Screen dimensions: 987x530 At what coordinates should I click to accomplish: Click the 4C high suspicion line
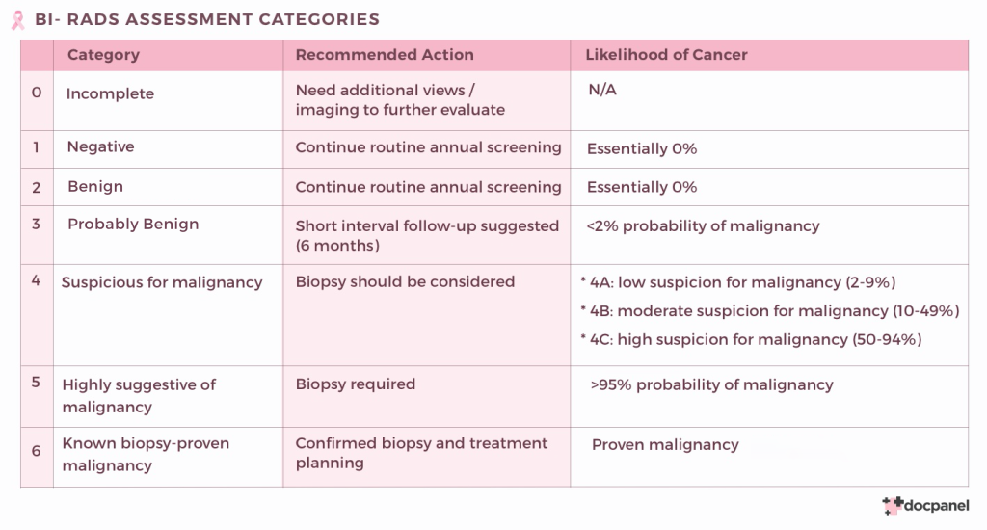[751, 339]
